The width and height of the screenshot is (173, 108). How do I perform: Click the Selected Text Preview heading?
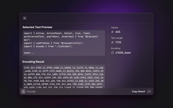[37, 27]
